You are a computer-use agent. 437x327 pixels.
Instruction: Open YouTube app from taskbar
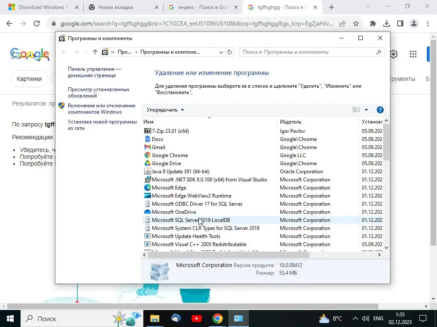point(196,318)
